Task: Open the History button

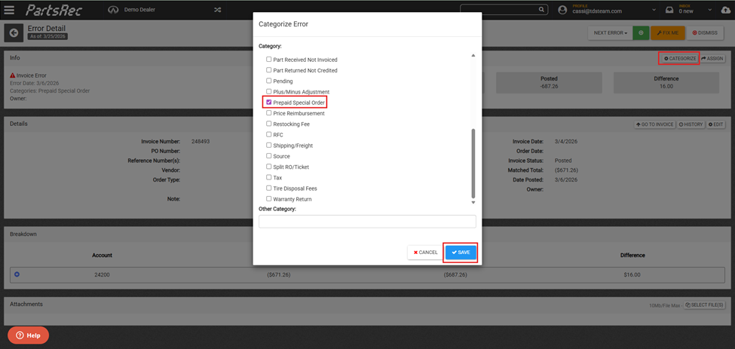Action: 691,124
